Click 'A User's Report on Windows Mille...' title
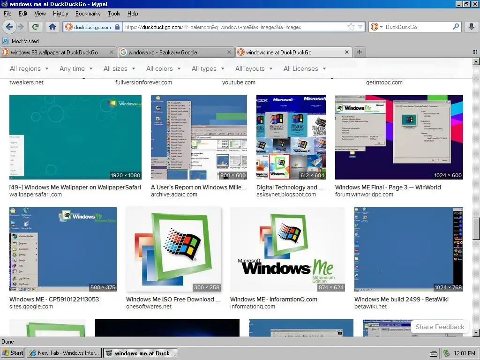Screen dimensions: 480x360 198,187
